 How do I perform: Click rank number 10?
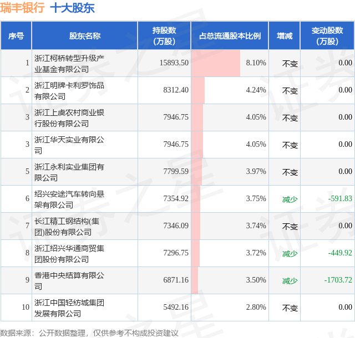pos(26,307)
